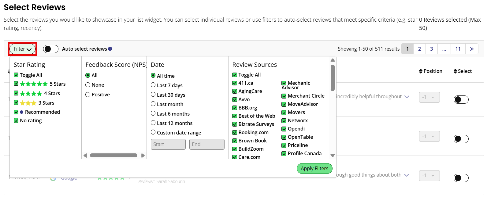Click the Apply Filters button
The height and width of the screenshot is (197, 487).
tap(314, 168)
